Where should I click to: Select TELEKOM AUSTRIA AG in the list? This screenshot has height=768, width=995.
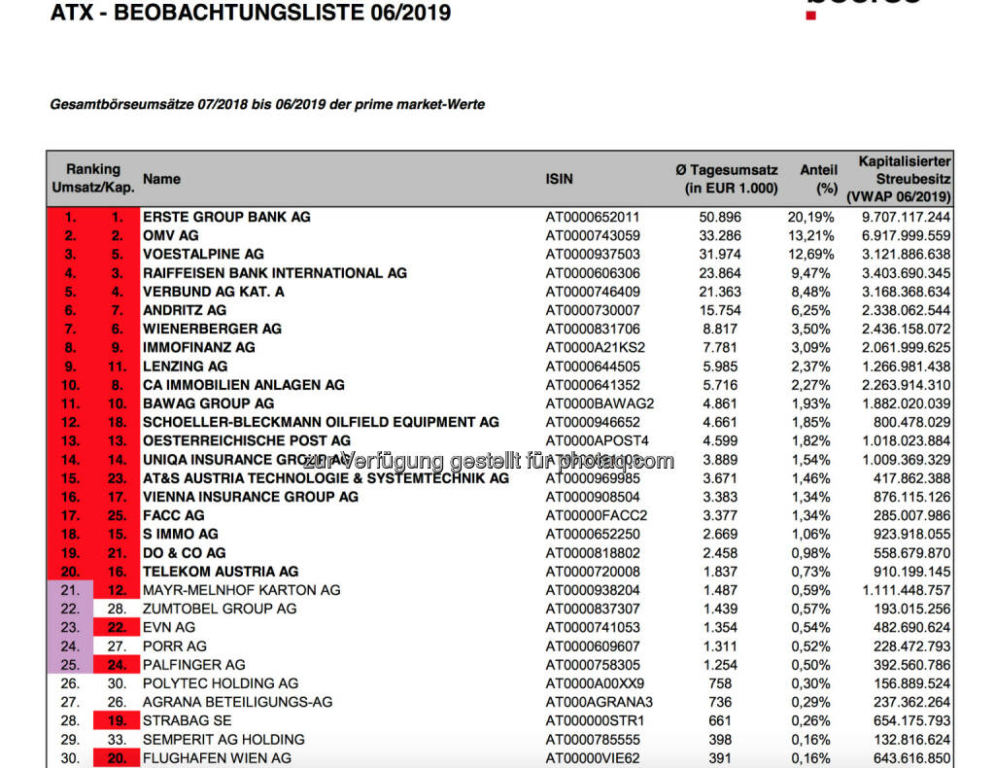point(221,572)
